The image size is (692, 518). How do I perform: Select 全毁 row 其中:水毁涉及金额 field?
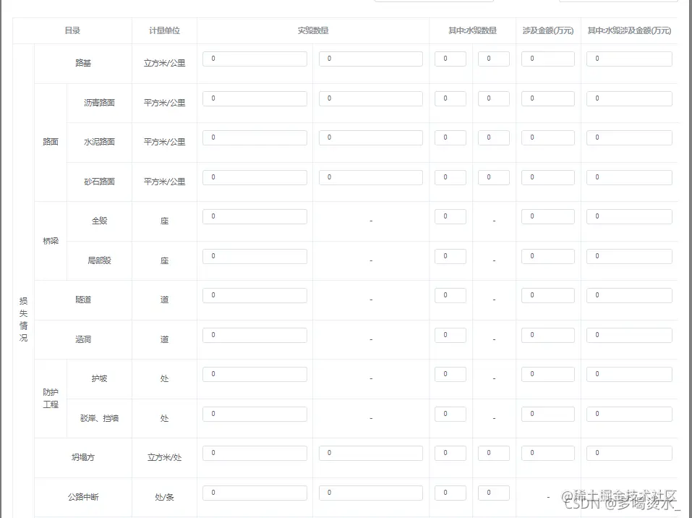(x=629, y=217)
